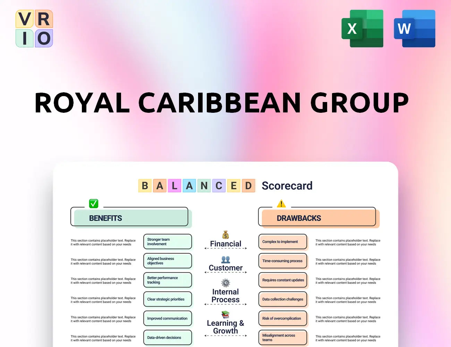Click the Microsoft Excel icon
The width and height of the screenshot is (451, 347).
(x=363, y=28)
